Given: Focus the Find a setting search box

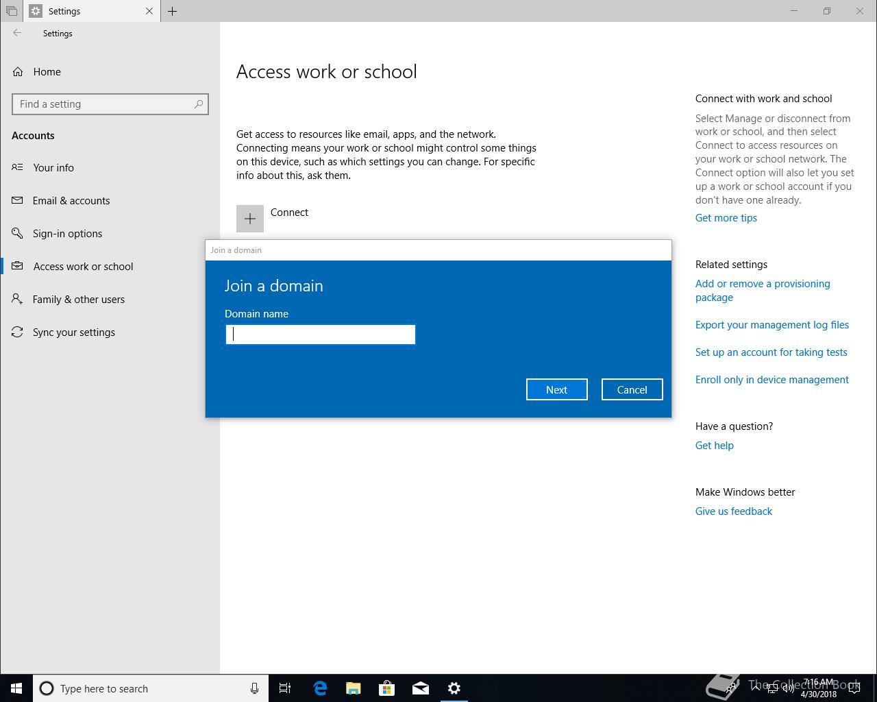Looking at the screenshot, I should [x=110, y=104].
